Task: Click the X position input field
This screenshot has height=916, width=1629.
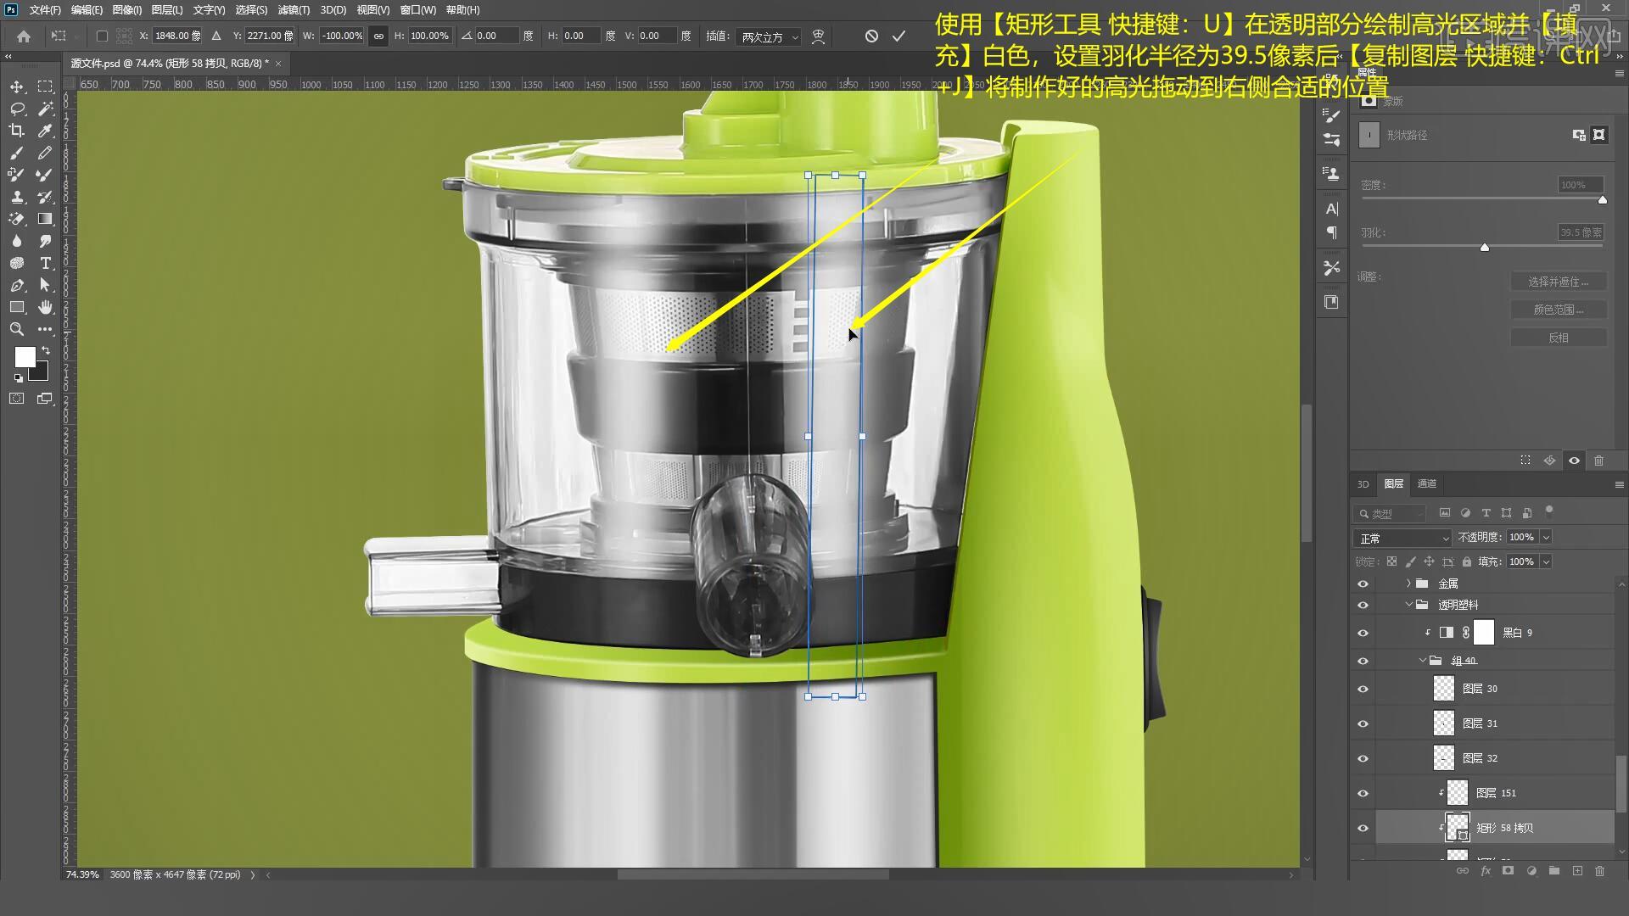Action: [x=176, y=36]
